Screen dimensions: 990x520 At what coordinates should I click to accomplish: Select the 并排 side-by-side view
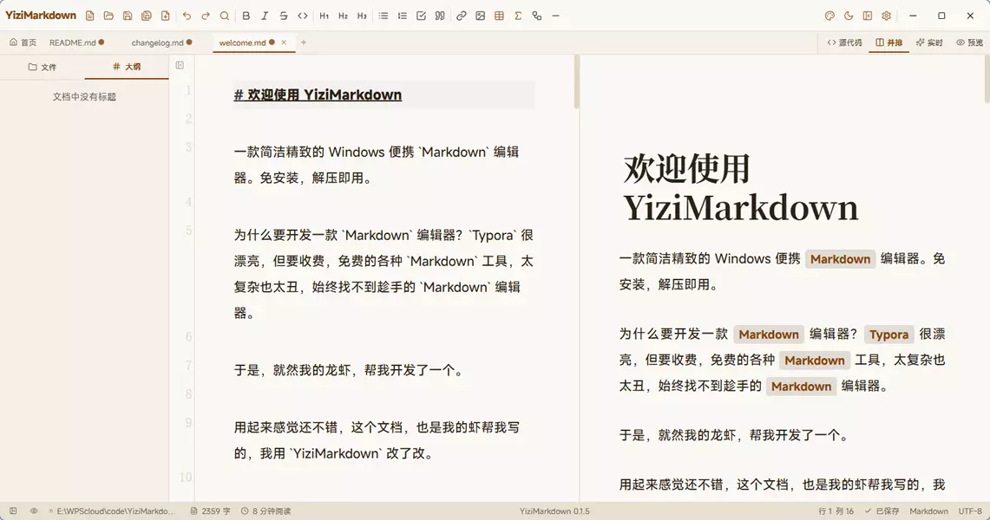(889, 42)
